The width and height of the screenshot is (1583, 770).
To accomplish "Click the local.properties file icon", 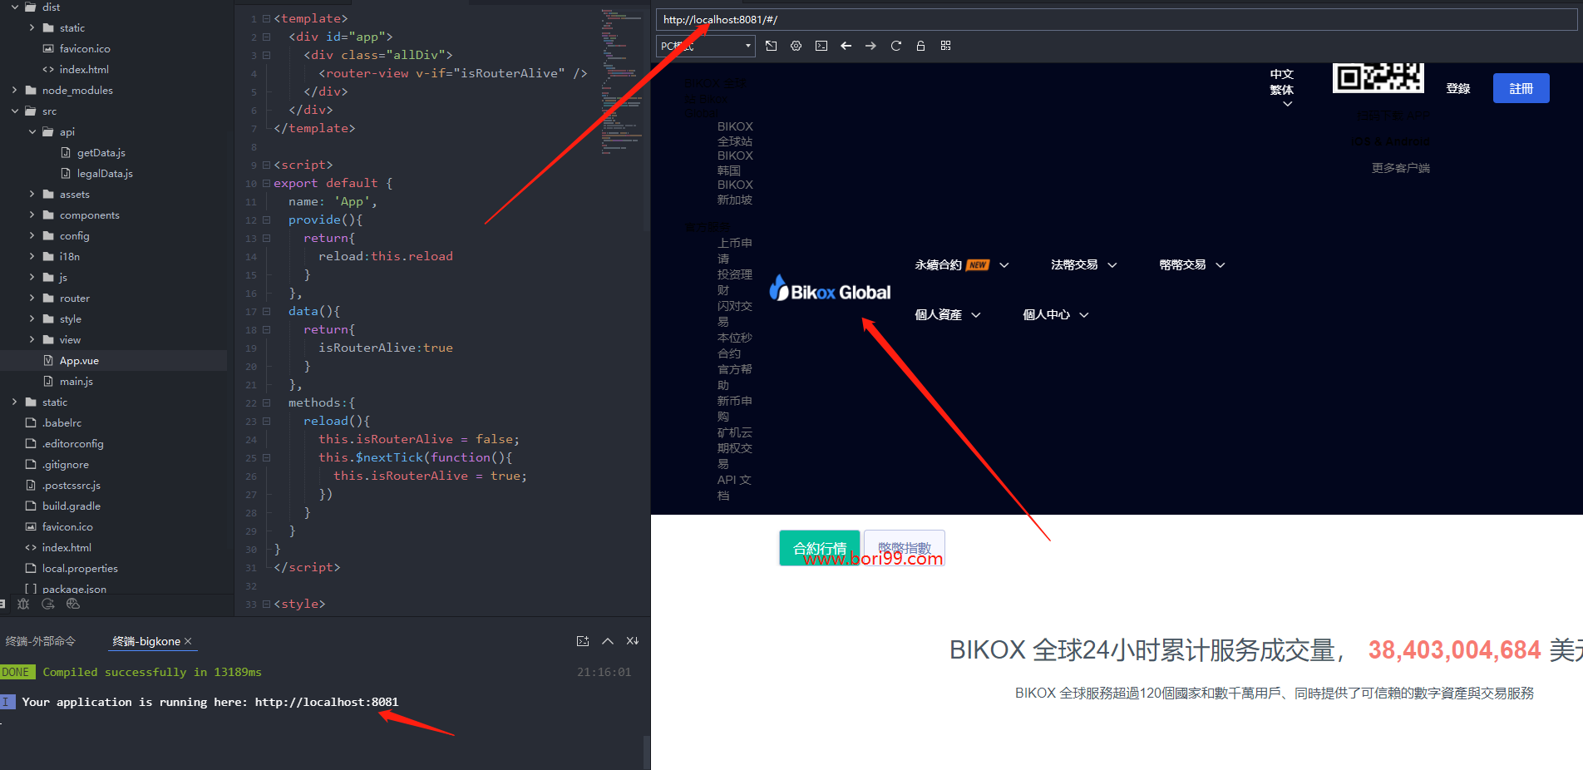I will [31, 569].
